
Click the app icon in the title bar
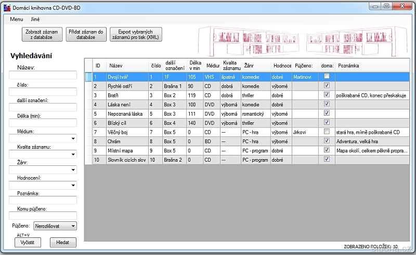[x=7, y=7]
